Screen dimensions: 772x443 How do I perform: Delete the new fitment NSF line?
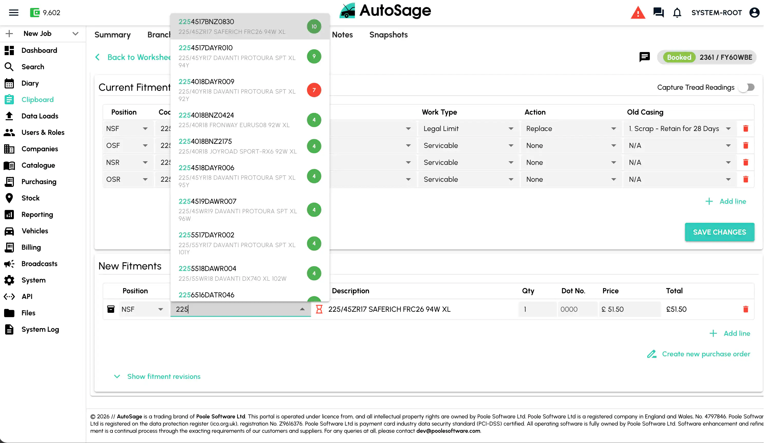(746, 309)
